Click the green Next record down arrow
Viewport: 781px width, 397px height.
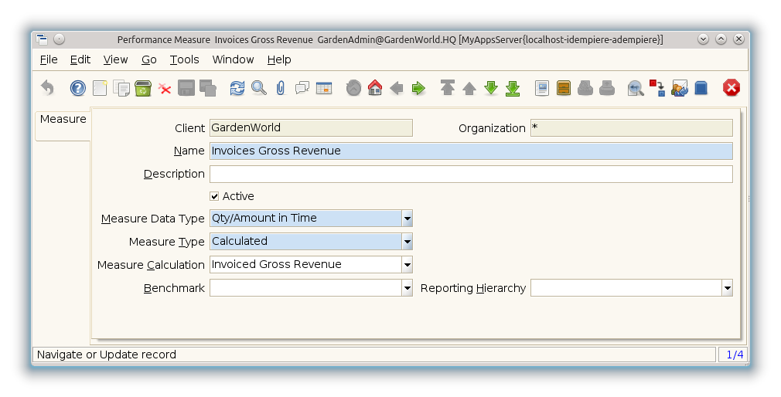pyautogui.click(x=491, y=88)
